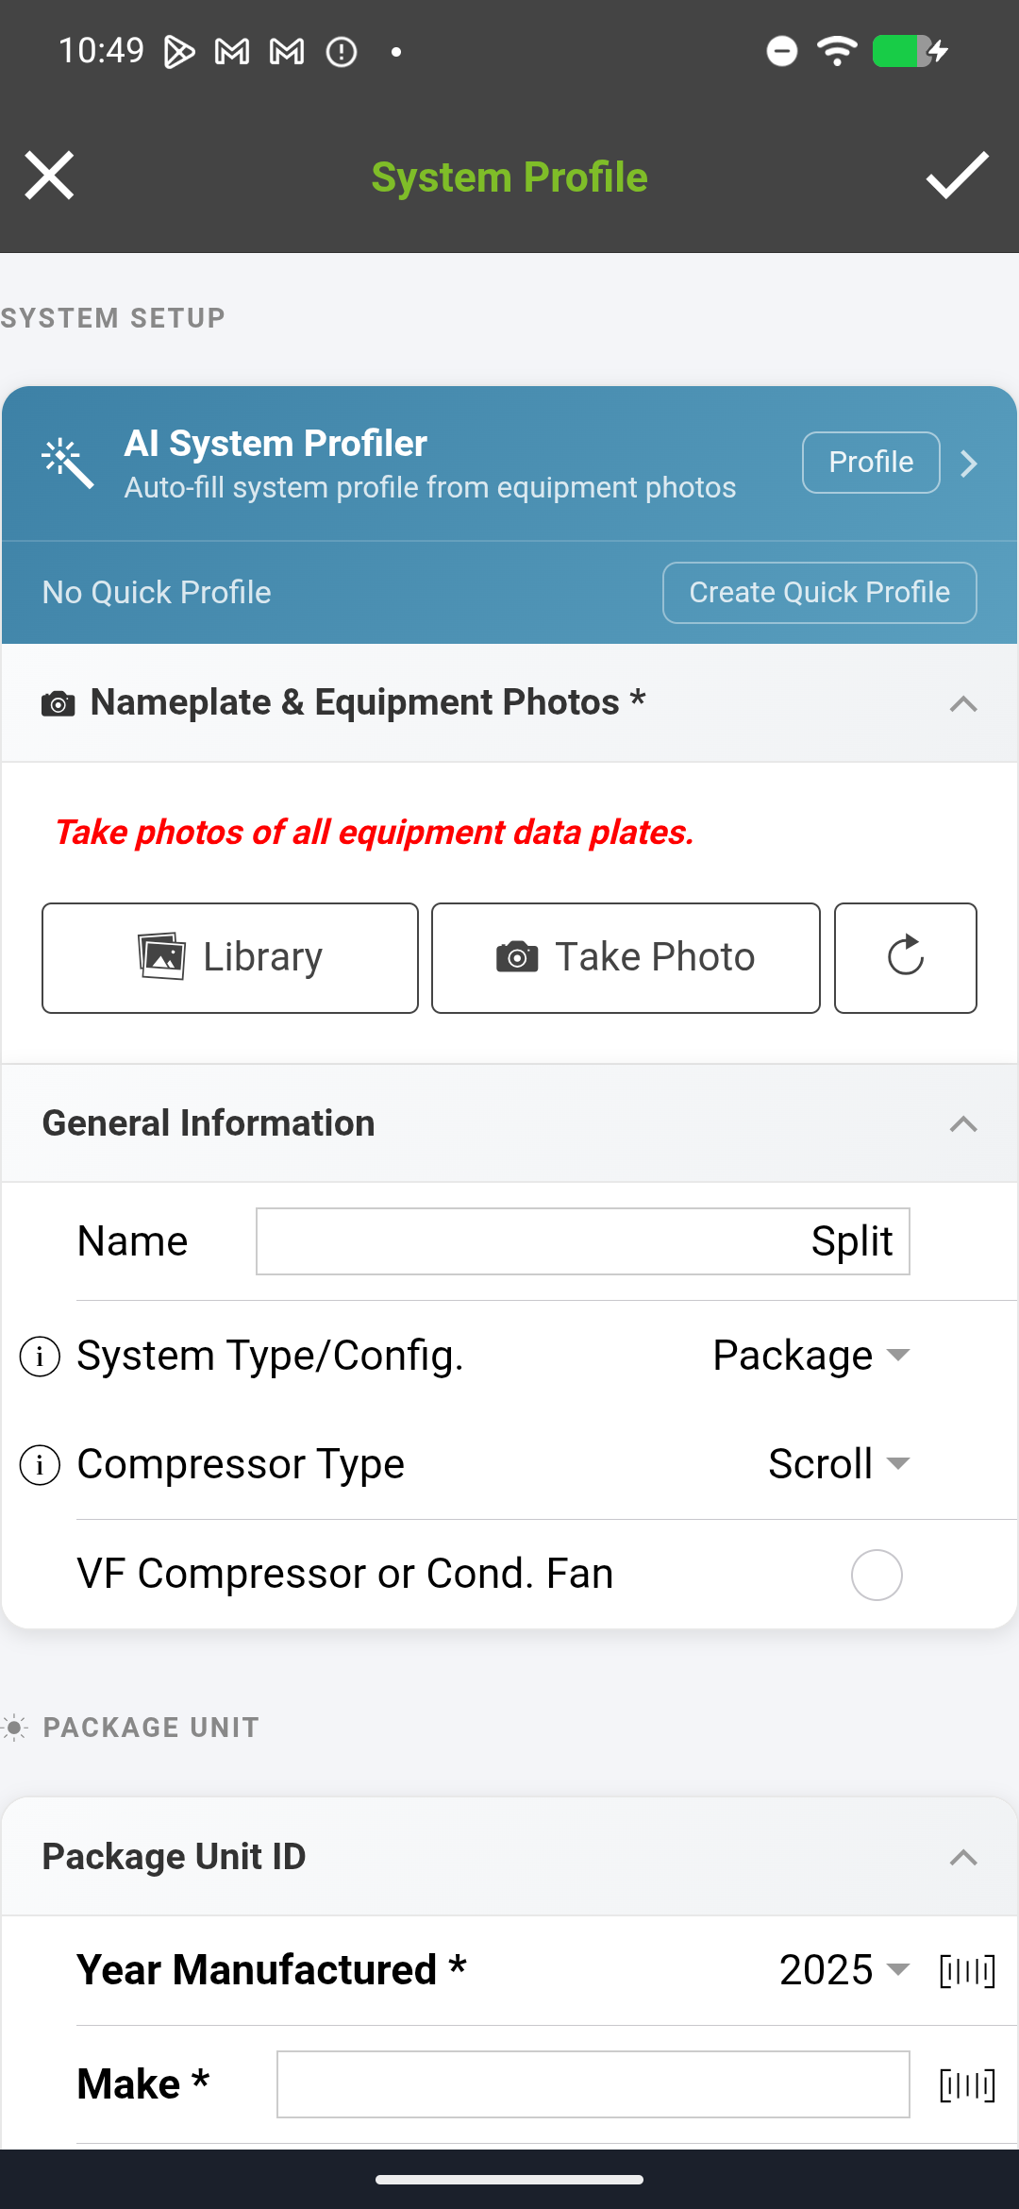The width and height of the screenshot is (1019, 2209).
Task: Open System Type/Config. Package dropdown
Action: [810, 1357]
